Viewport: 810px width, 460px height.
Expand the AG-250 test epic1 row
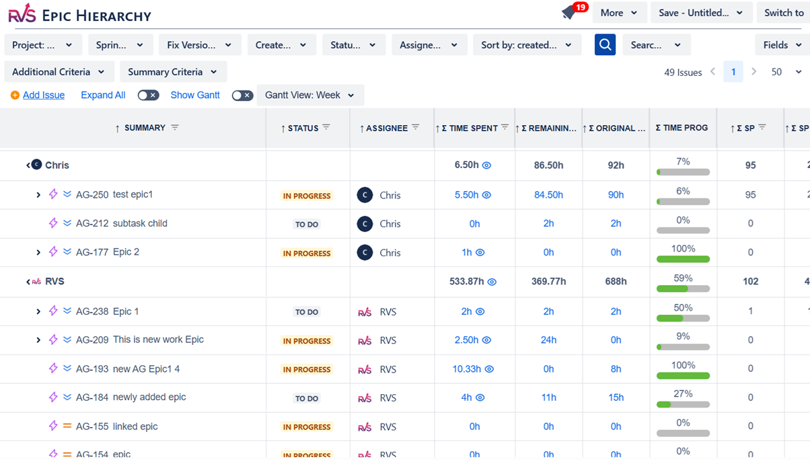[38, 195]
